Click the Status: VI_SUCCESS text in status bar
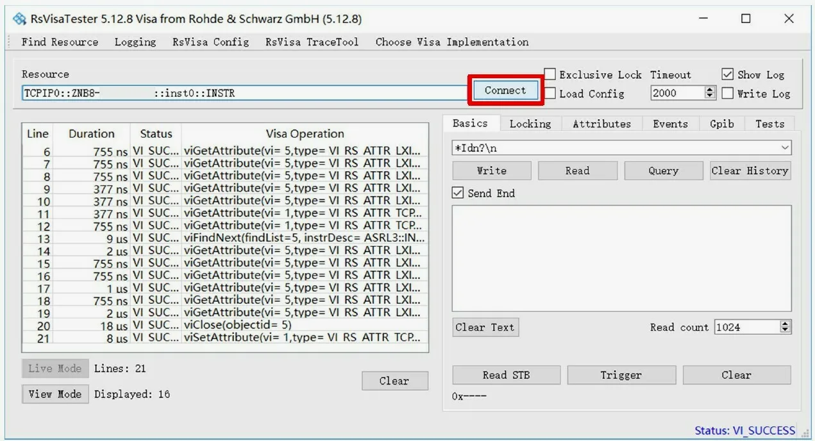 tap(745, 431)
